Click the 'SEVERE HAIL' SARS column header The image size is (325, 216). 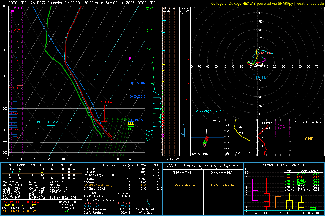tap(223, 173)
